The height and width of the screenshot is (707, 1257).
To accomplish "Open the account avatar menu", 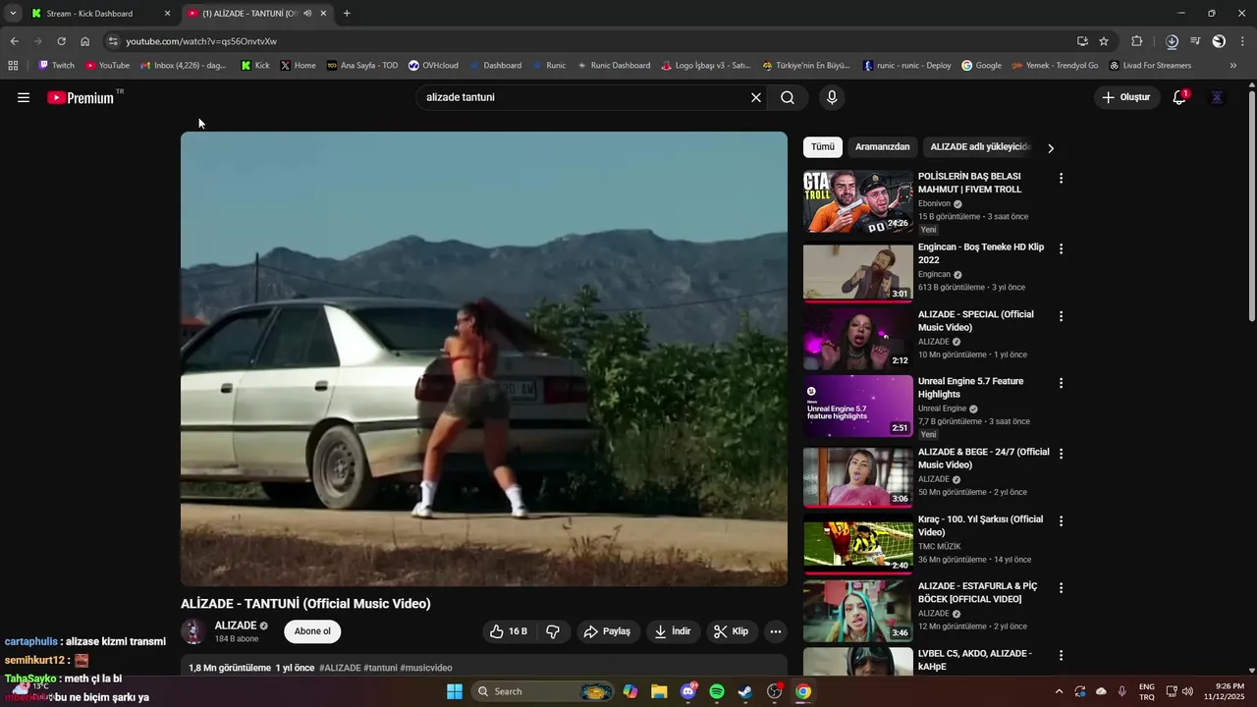I will click(1217, 97).
